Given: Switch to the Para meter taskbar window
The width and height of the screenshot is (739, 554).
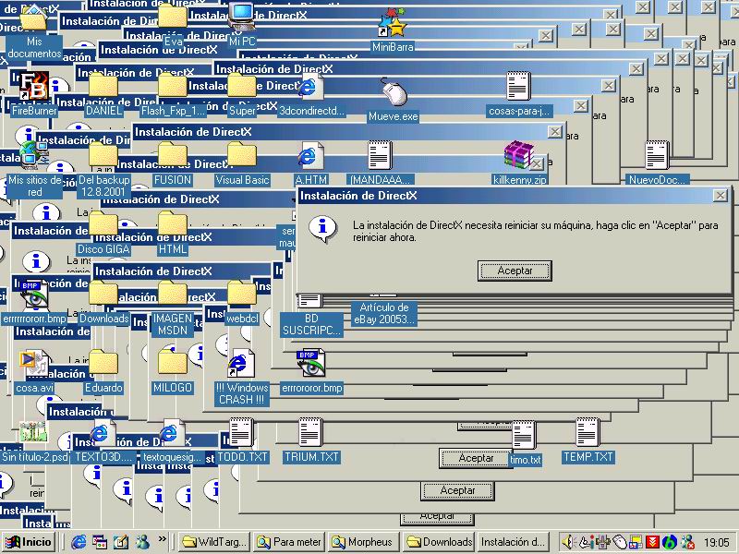Looking at the screenshot, I should [x=290, y=542].
